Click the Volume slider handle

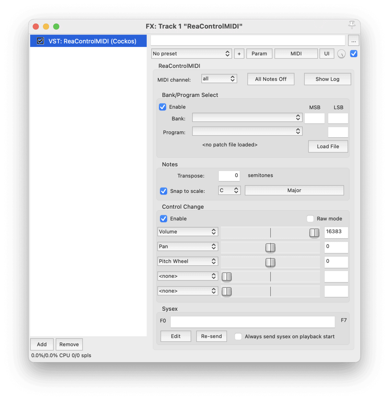point(314,233)
